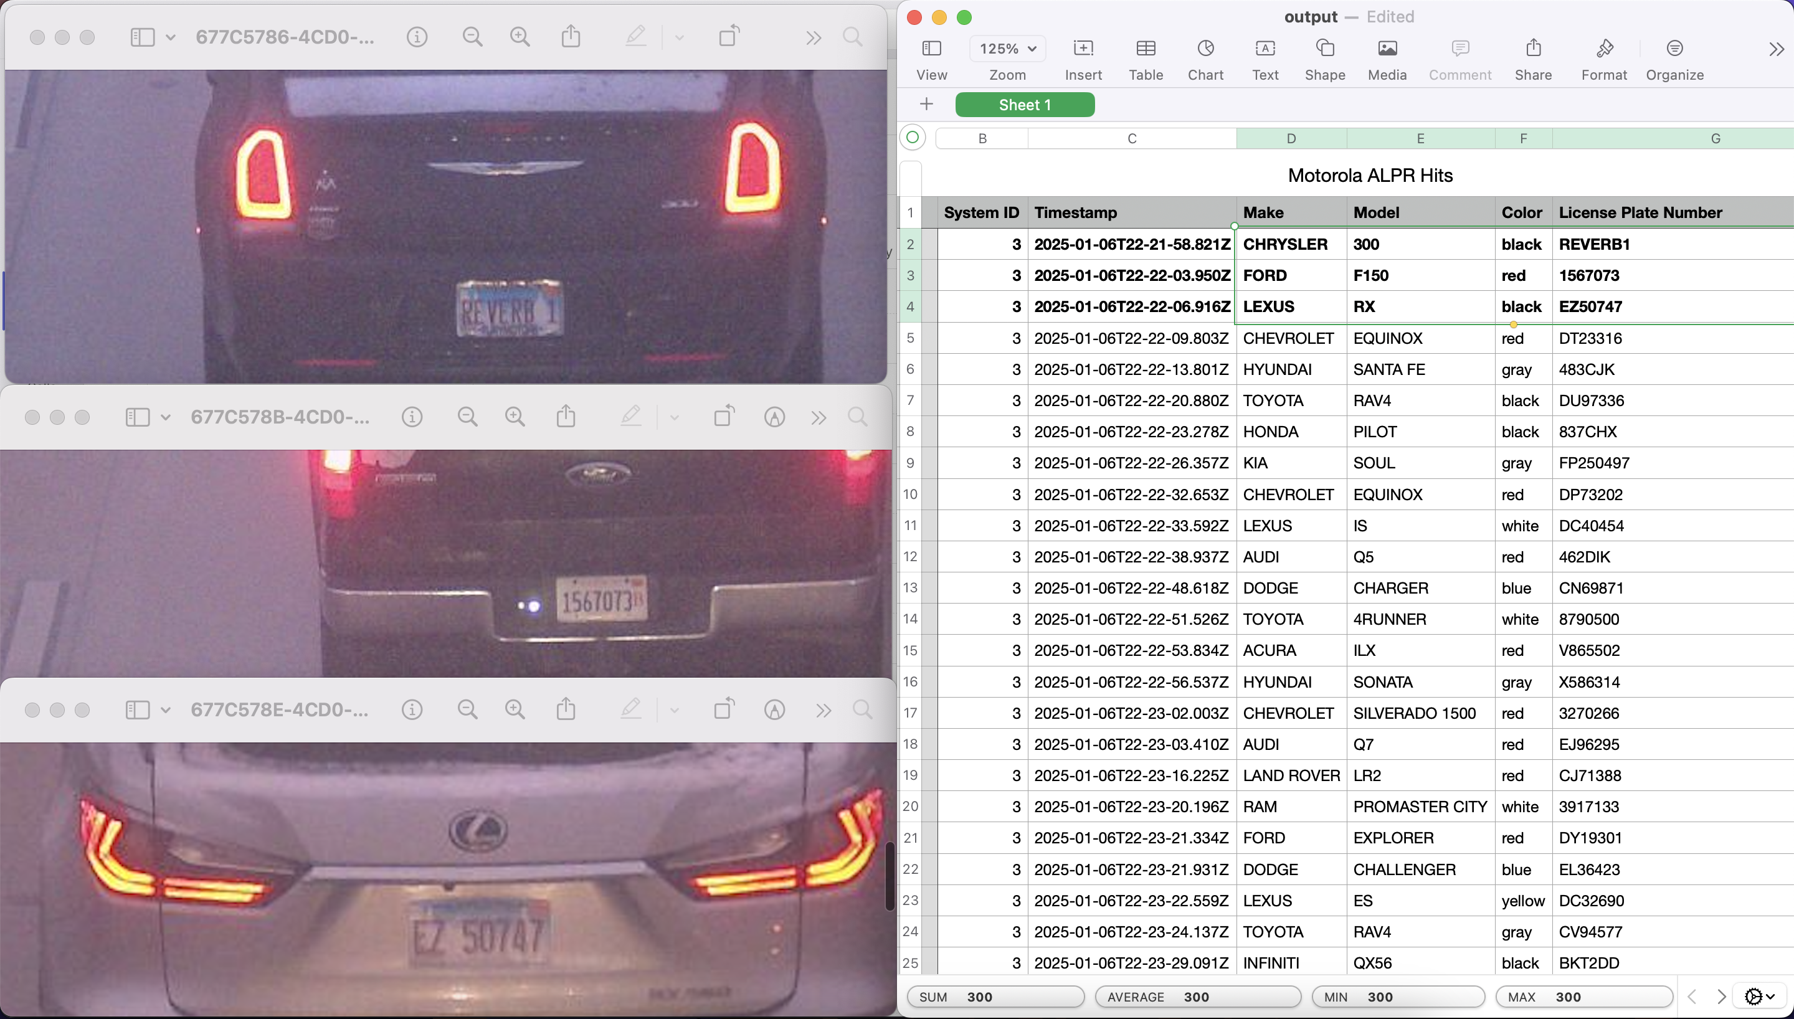Click the forward navigation arrow near MAX 300
The image size is (1794, 1019).
click(1721, 997)
